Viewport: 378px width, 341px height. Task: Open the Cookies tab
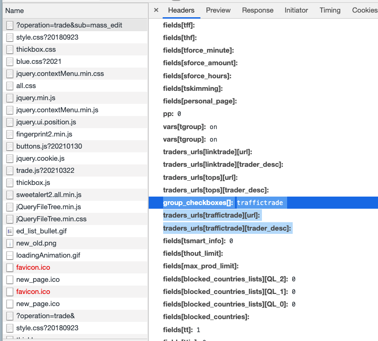(365, 10)
